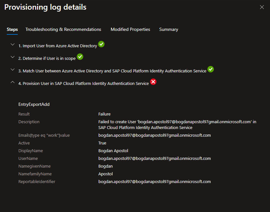Viewport: 270px width, 212px height.
Task: Click green check icon for scope step
Action: point(80,57)
